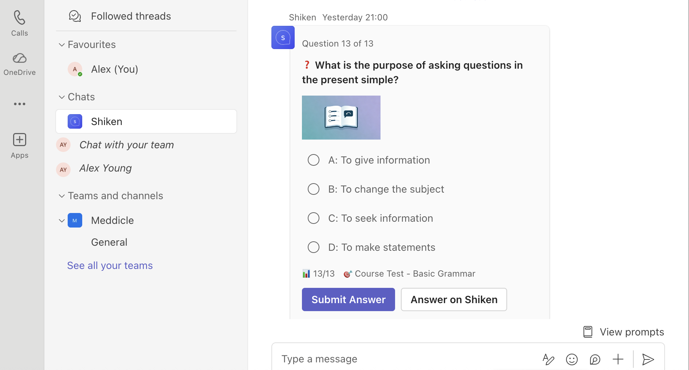Open Followed threads
This screenshot has height=370, width=689.
[131, 16]
